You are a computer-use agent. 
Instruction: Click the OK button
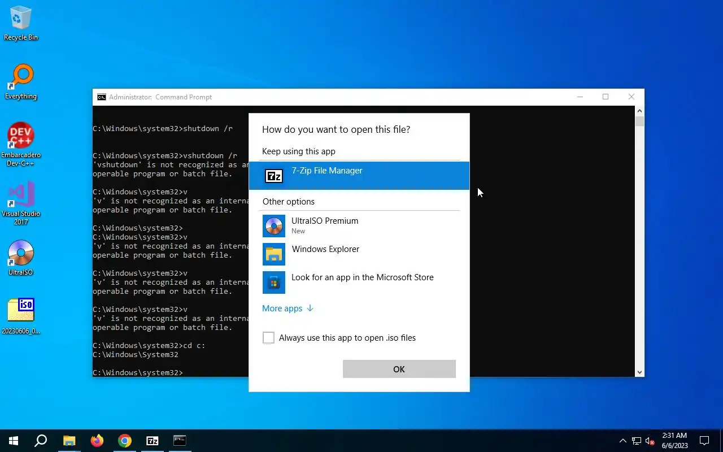pos(399,369)
